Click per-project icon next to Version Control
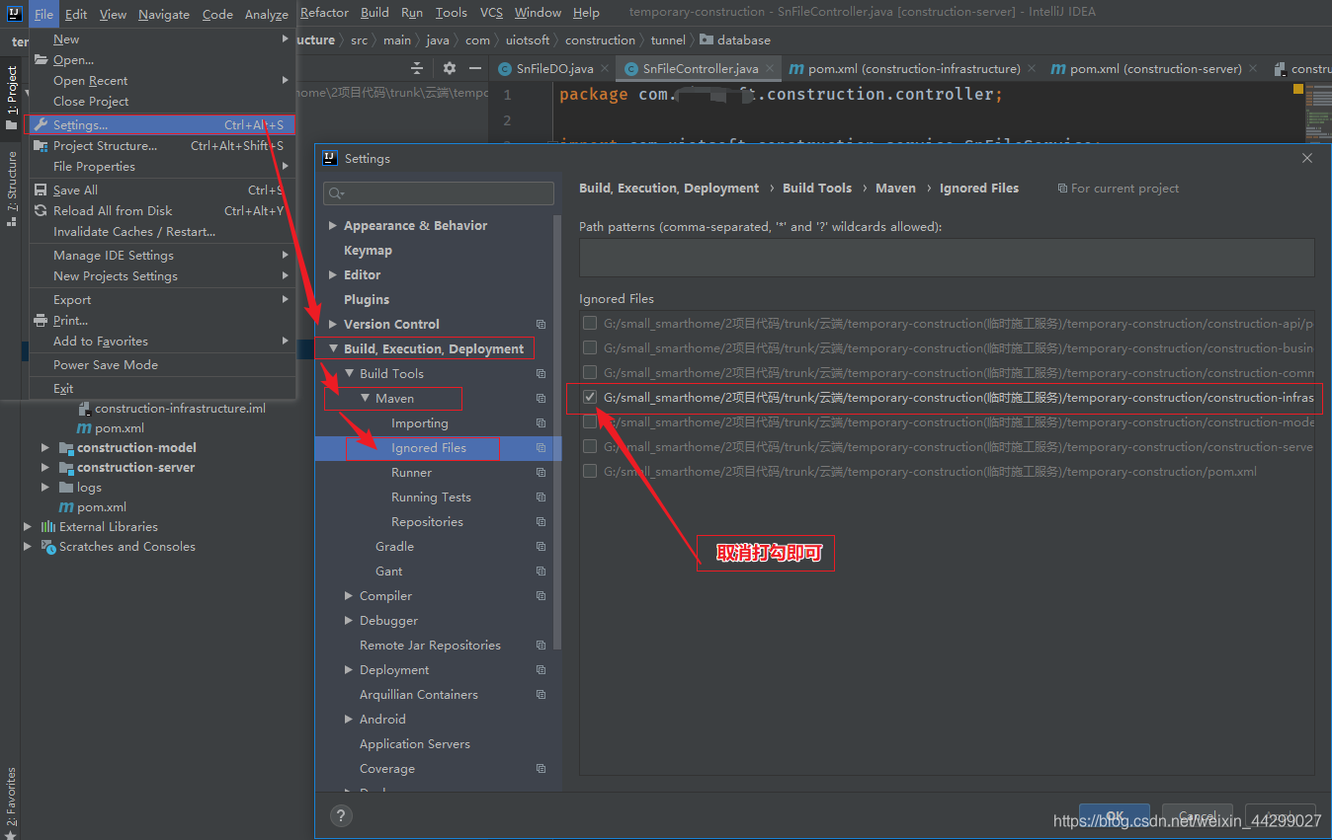Screen dimensions: 1332x840 click(x=541, y=324)
